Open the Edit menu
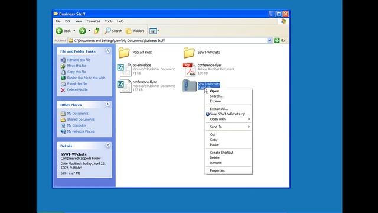The width and height of the screenshot is (378, 213). (68, 21)
